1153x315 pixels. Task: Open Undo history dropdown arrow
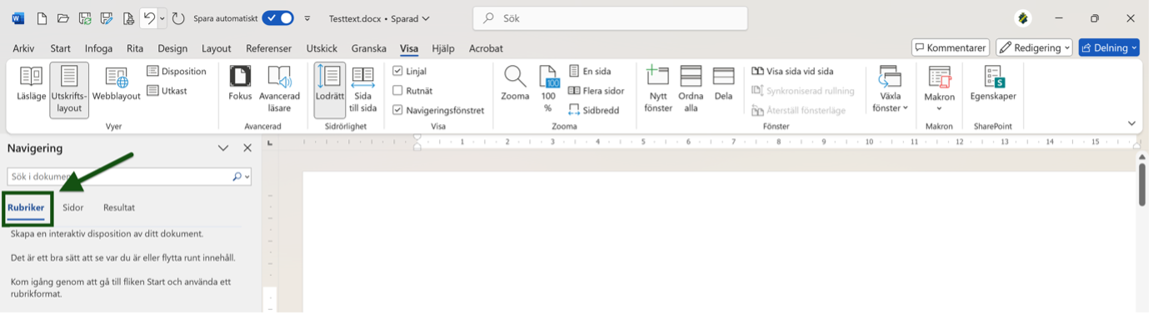tap(162, 18)
